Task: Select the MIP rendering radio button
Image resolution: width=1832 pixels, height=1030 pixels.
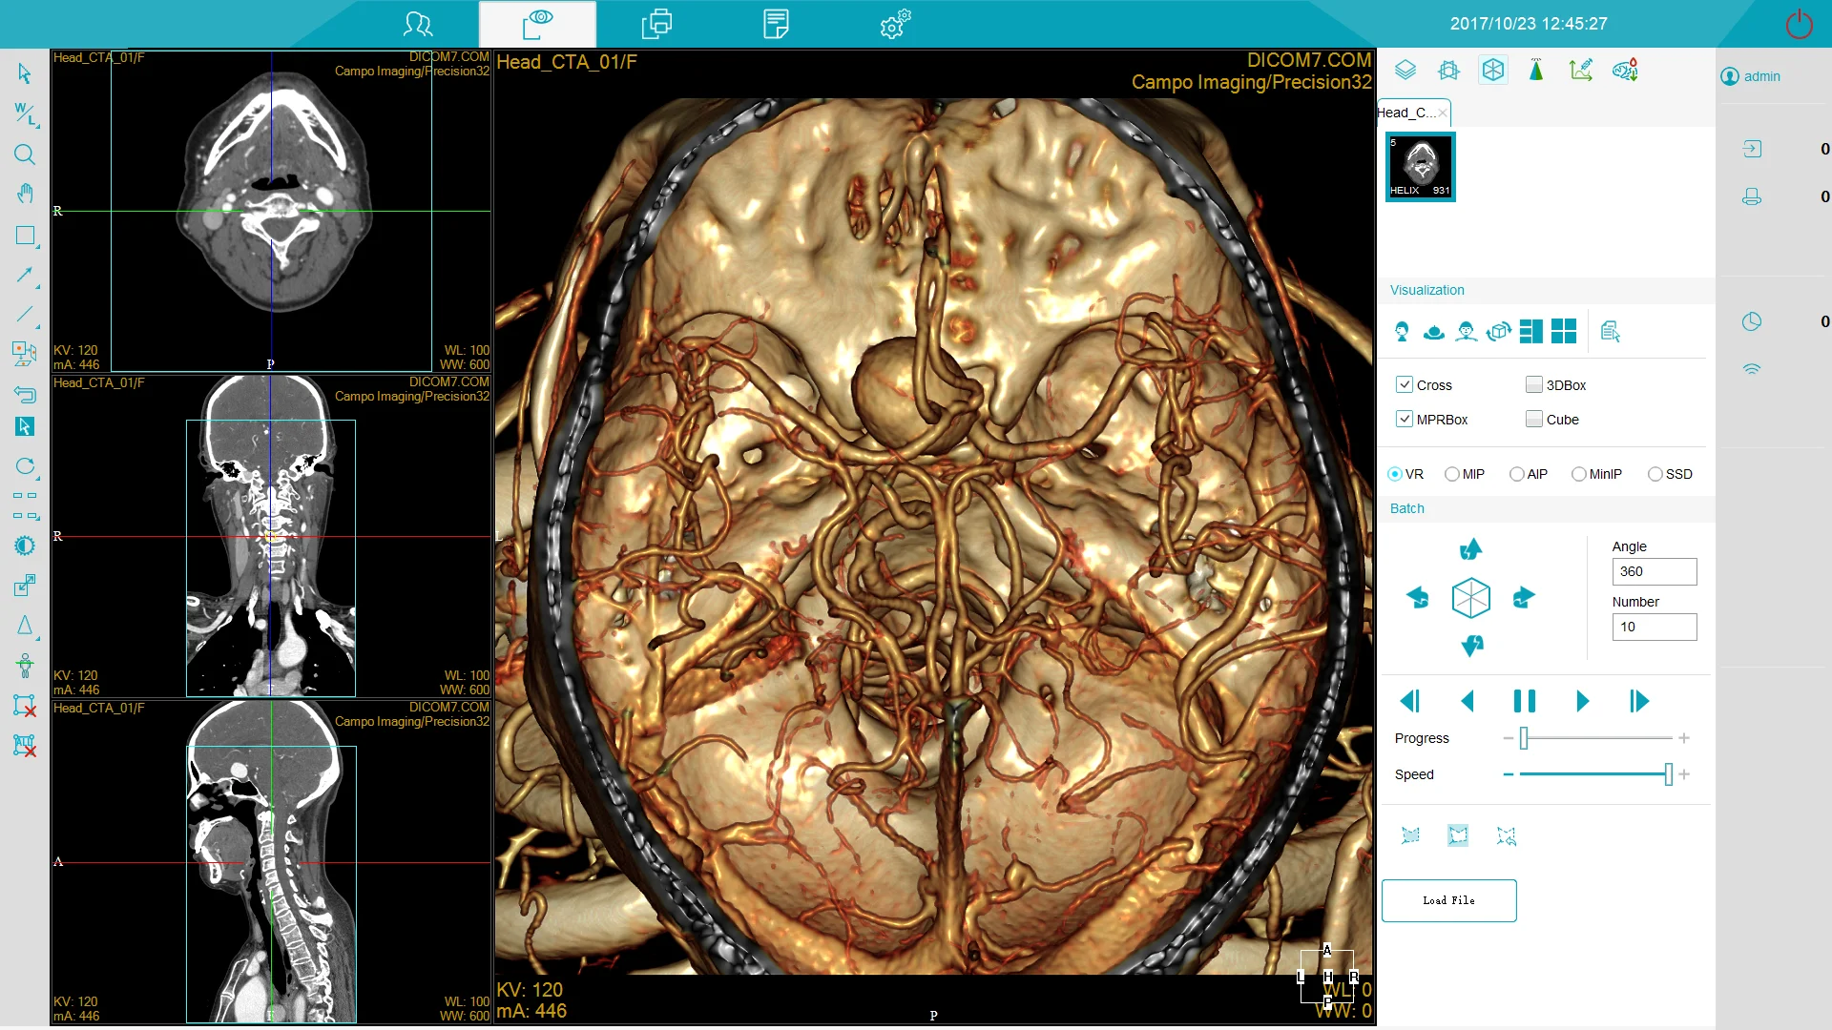Action: click(1452, 474)
